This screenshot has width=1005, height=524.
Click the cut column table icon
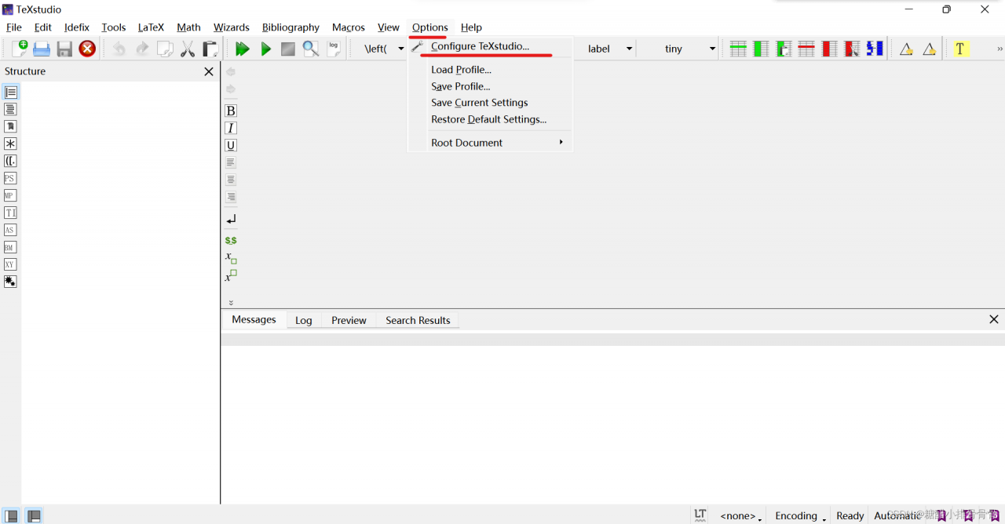[x=852, y=49]
